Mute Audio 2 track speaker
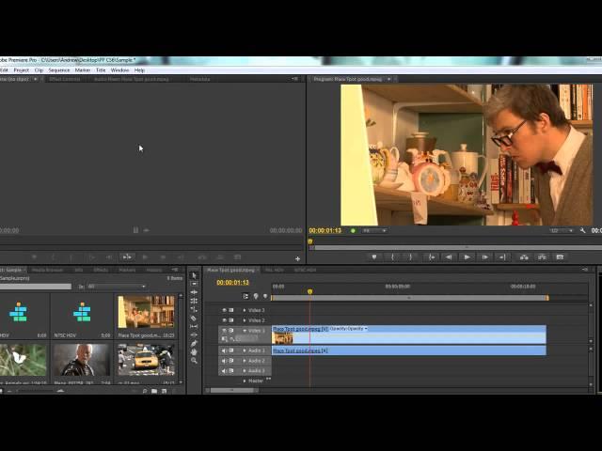 [x=225, y=361]
